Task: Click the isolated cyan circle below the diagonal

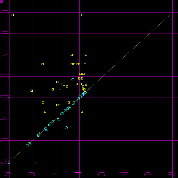Action: point(66,128)
